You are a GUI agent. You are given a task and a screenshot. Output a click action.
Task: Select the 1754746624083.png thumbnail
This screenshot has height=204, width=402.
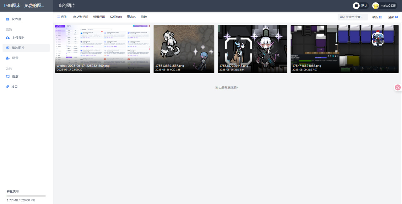(345, 49)
